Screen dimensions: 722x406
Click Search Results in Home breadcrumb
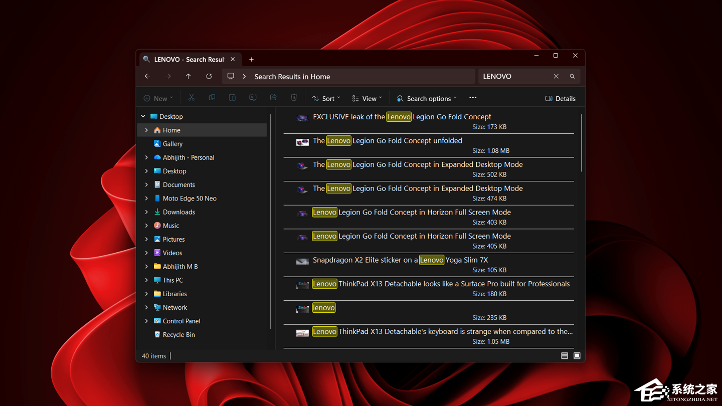292,77
